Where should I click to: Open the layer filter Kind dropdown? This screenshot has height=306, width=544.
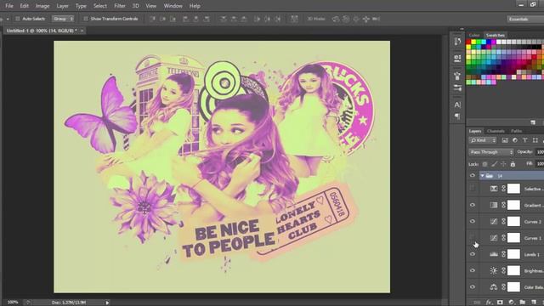[x=483, y=140]
